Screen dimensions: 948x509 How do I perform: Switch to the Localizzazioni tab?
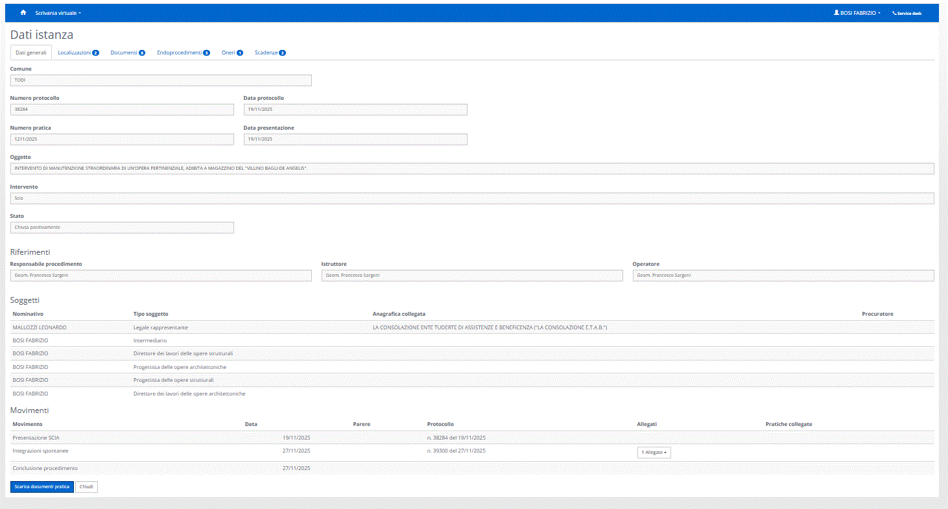78,53
